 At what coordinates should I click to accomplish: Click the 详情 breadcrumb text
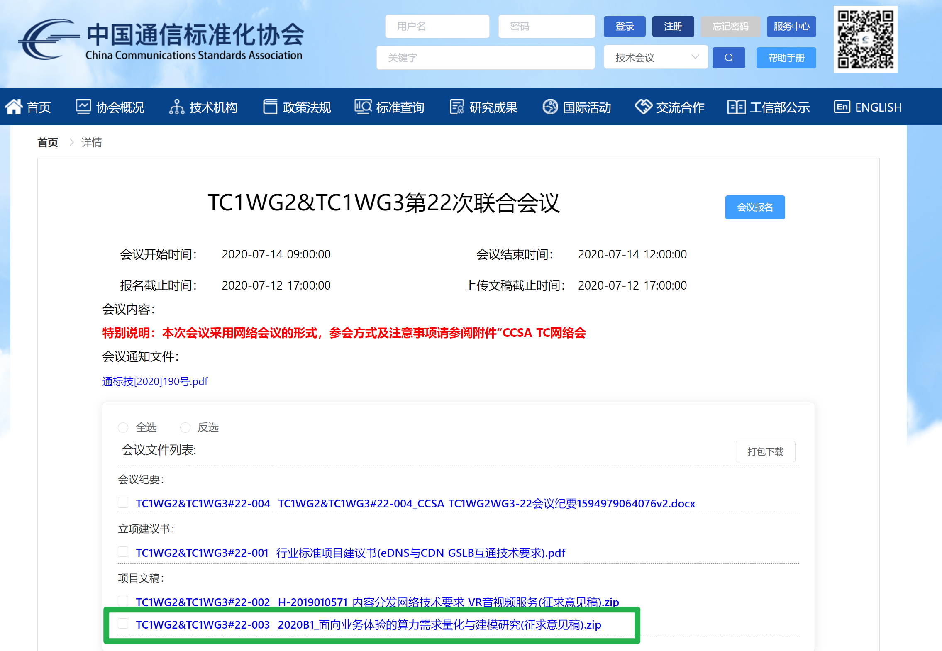[x=91, y=142]
